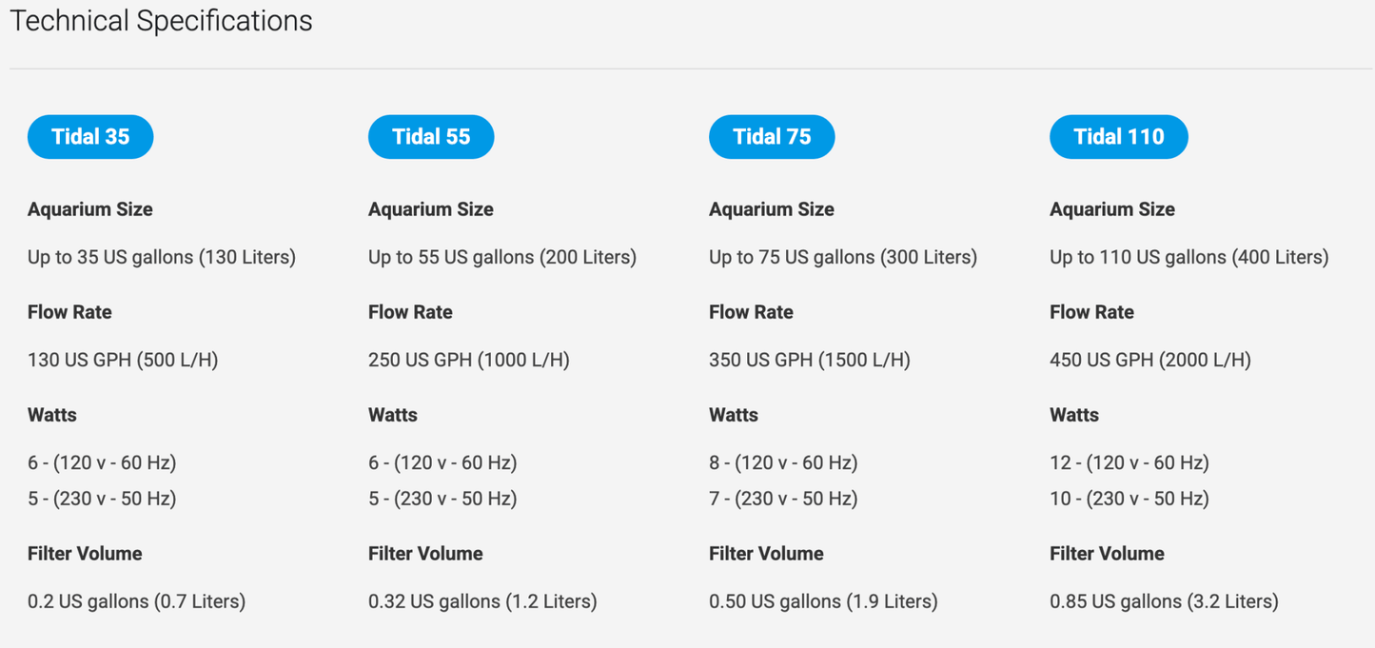
Task: Click the 350 US GPH flow rate
Action: pos(810,360)
